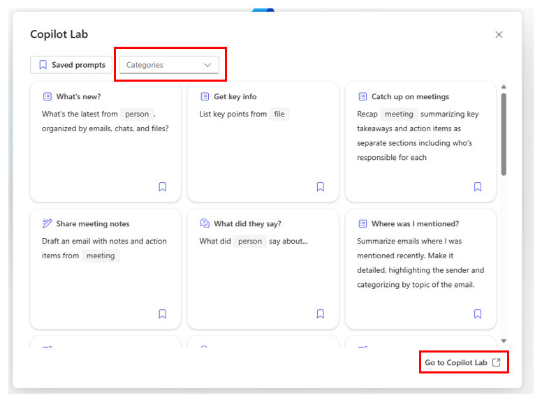Click the chat question icon beside "What did they say?"

[205, 223]
